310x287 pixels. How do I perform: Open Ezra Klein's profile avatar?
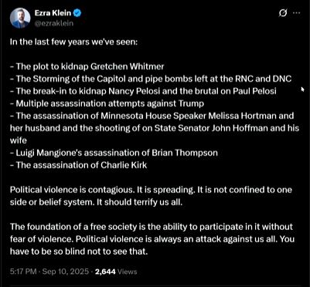coord(20,18)
